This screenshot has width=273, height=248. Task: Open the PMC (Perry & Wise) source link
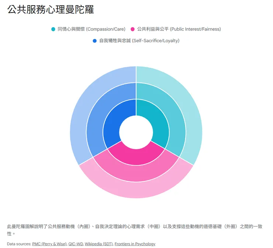coord(49,244)
